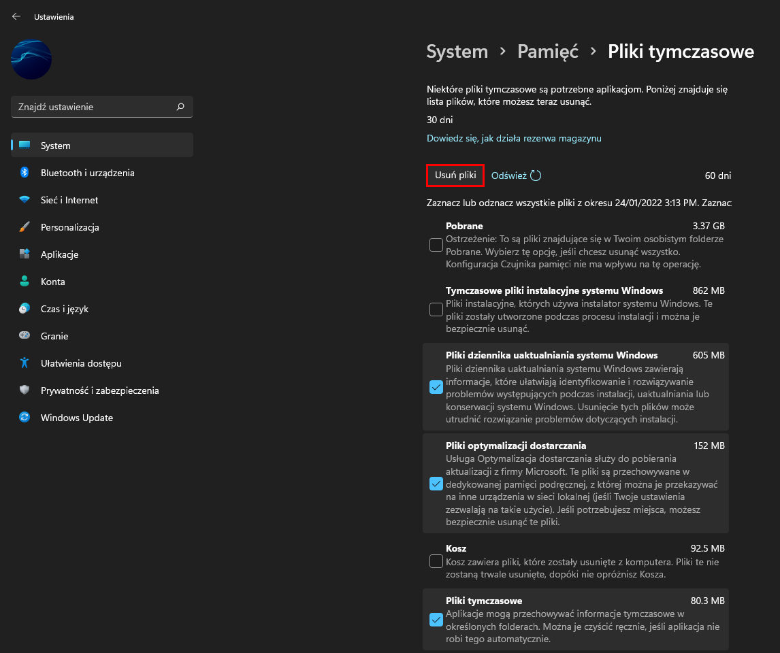The height and width of the screenshot is (653, 780).
Task: Click the refresh spinner icon beside Odśwież
Action: 536,175
